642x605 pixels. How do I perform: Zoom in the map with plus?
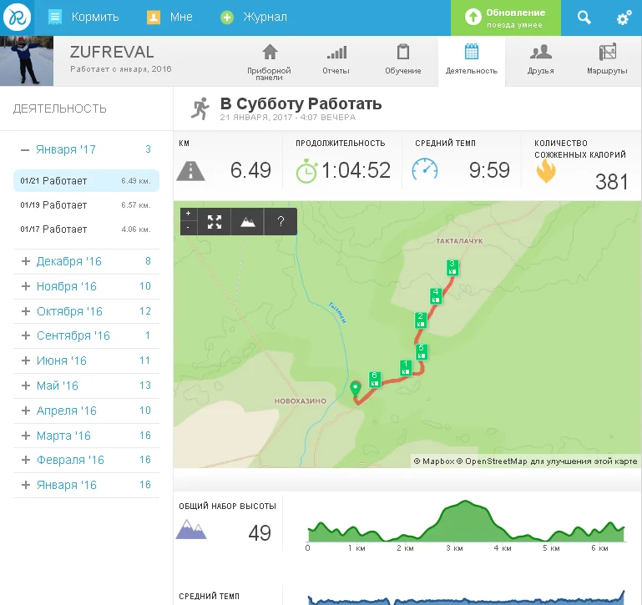click(189, 214)
